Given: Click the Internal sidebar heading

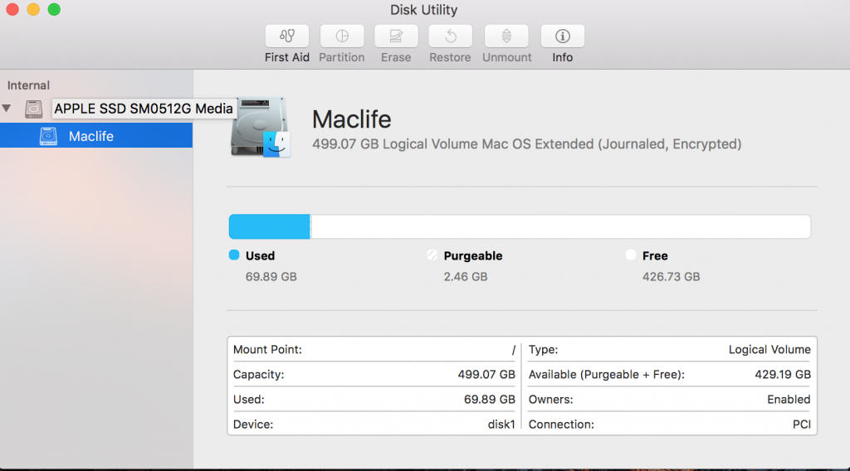Looking at the screenshot, I should pyautogui.click(x=28, y=85).
